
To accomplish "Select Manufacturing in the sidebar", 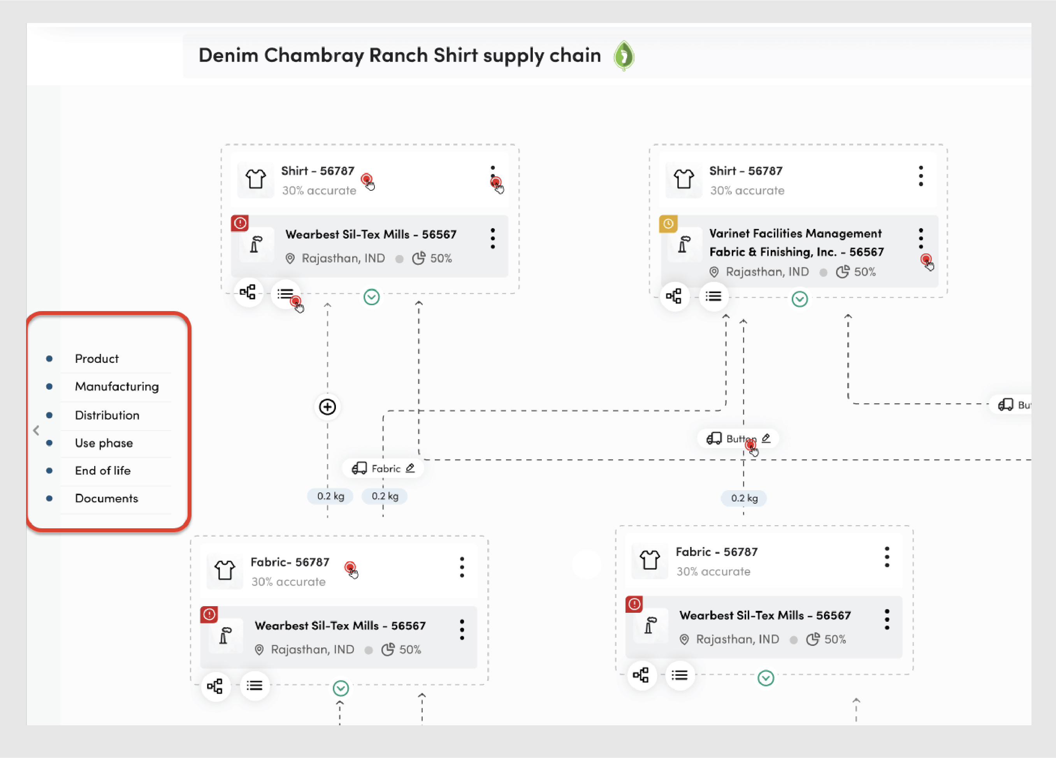I will pos(116,387).
